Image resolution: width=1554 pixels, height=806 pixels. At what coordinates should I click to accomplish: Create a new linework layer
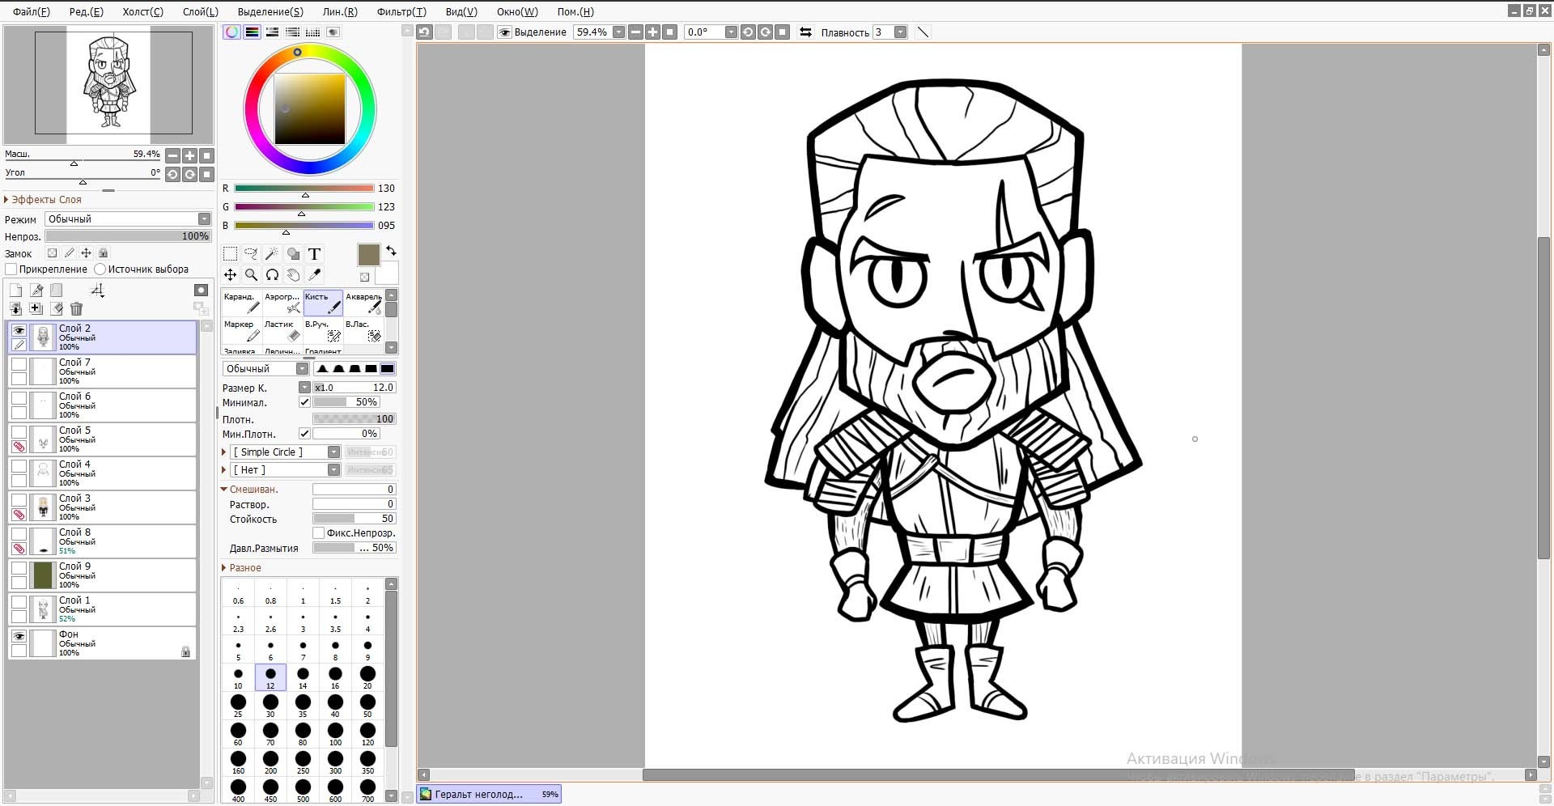coord(36,291)
